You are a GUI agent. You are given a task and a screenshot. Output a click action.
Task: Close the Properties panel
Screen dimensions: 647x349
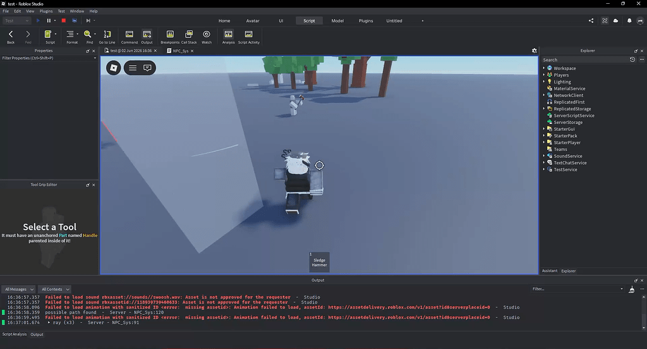coord(94,51)
